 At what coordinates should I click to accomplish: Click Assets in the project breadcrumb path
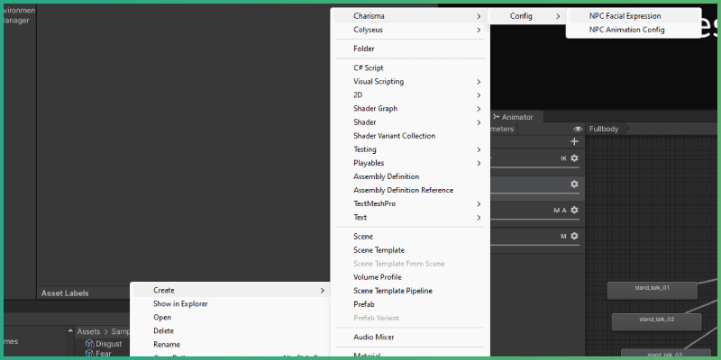pos(88,332)
